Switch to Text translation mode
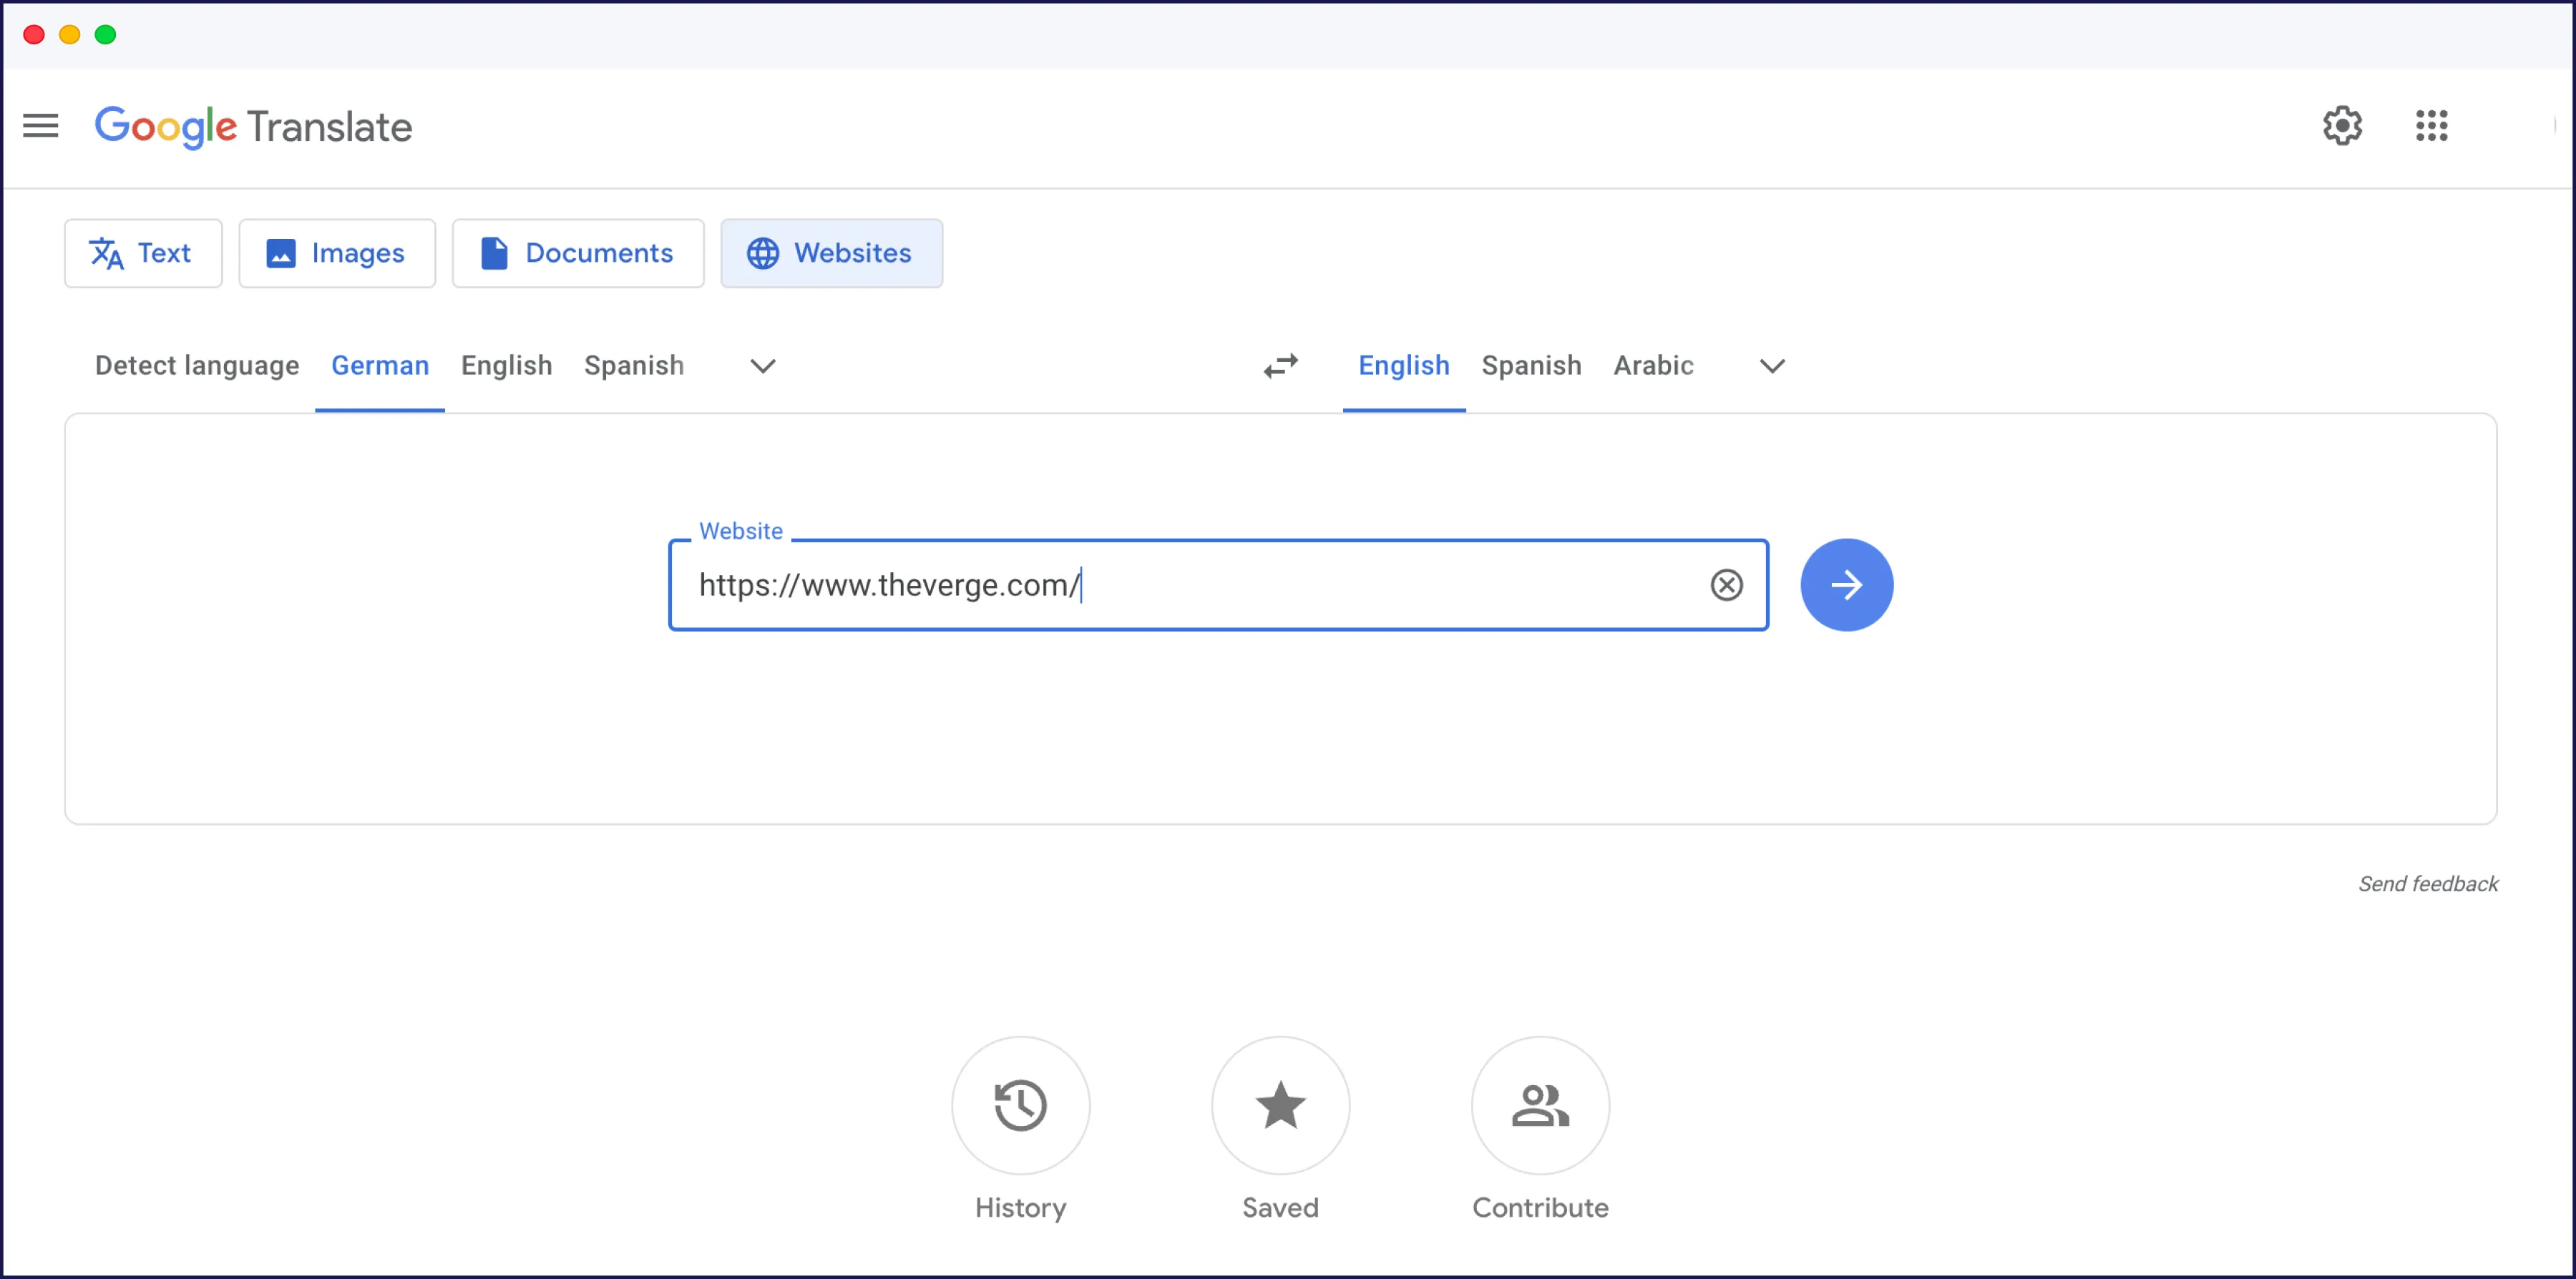Screen dimensions: 2576x1279 click(143, 253)
